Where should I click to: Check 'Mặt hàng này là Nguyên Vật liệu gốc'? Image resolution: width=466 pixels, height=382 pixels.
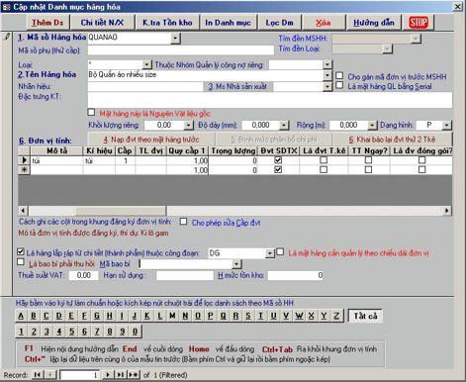pyautogui.click(x=91, y=113)
